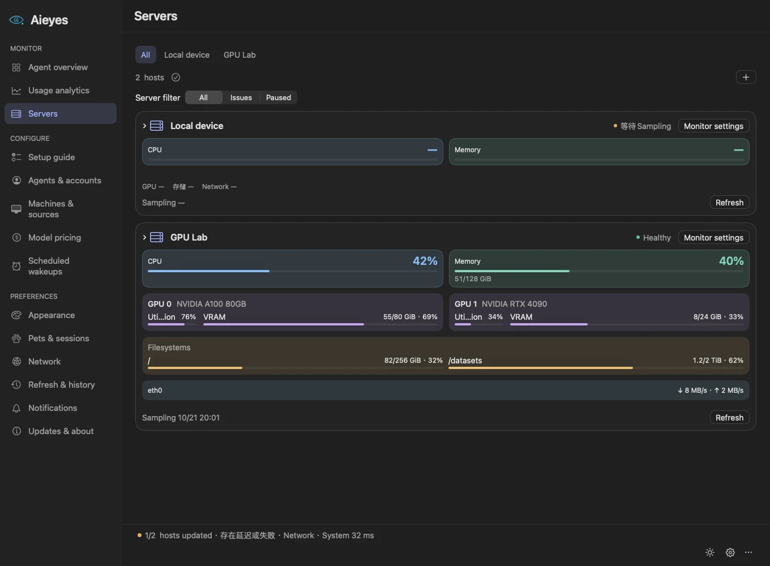Click the Updates & about info icon
Viewport: 770px width, 566px height.
16,431
